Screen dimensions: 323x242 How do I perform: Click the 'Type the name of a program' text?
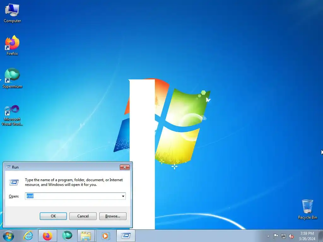tap(74, 182)
